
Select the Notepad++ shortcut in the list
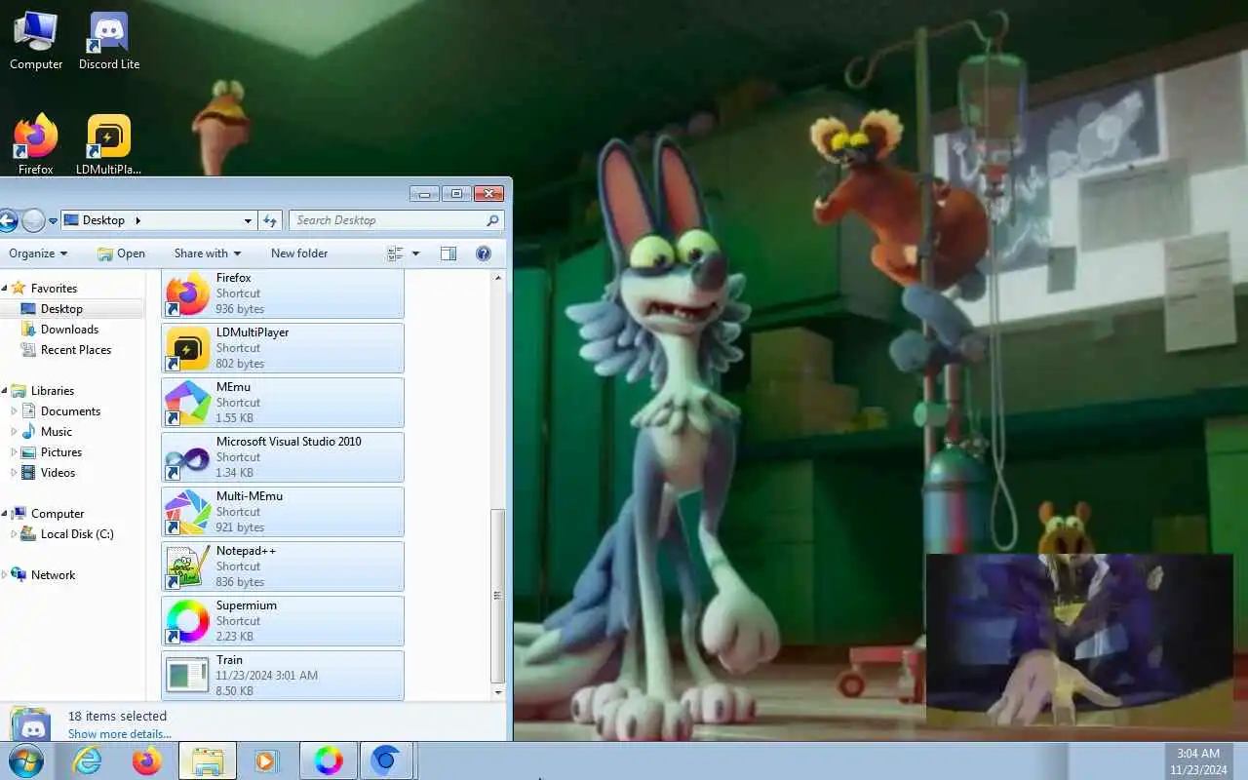pyautogui.click(x=283, y=566)
